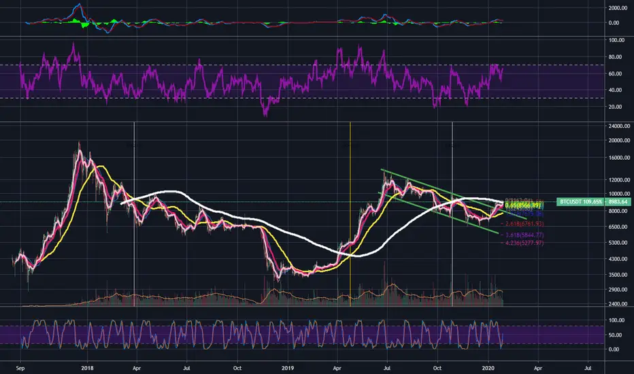Click the 2400.00 price axis label
This screenshot has width=634, height=374.
pyautogui.click(x=619, y=304)
